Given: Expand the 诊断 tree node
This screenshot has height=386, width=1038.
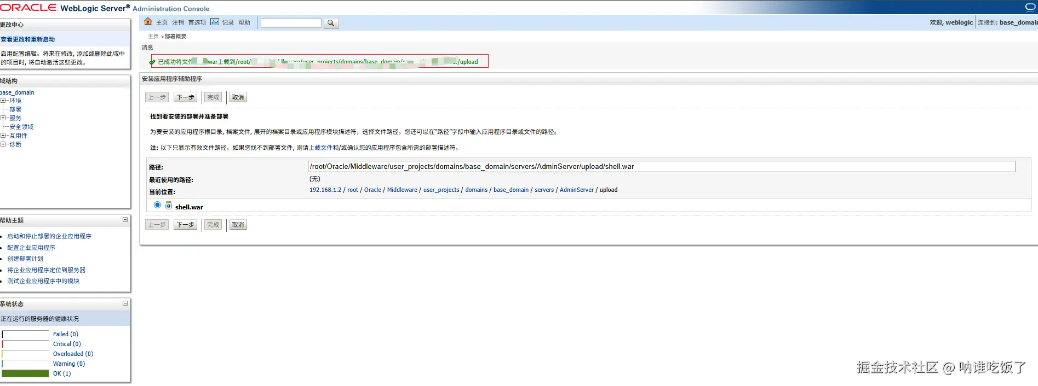Looking at the screenshot, I should coord(3,144).
